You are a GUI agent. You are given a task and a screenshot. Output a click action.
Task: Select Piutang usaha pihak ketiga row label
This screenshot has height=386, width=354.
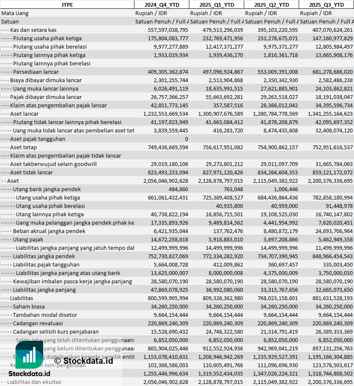click(x=47, y=39)
